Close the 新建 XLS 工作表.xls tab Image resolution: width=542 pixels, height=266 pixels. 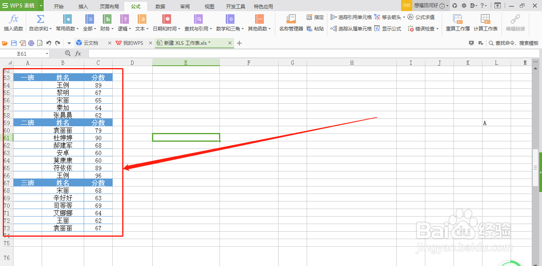point(230,43)
